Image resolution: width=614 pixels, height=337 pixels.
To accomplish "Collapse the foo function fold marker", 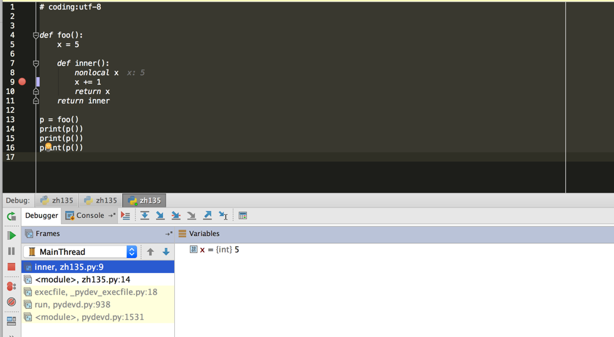I will [x=36, y=35].
